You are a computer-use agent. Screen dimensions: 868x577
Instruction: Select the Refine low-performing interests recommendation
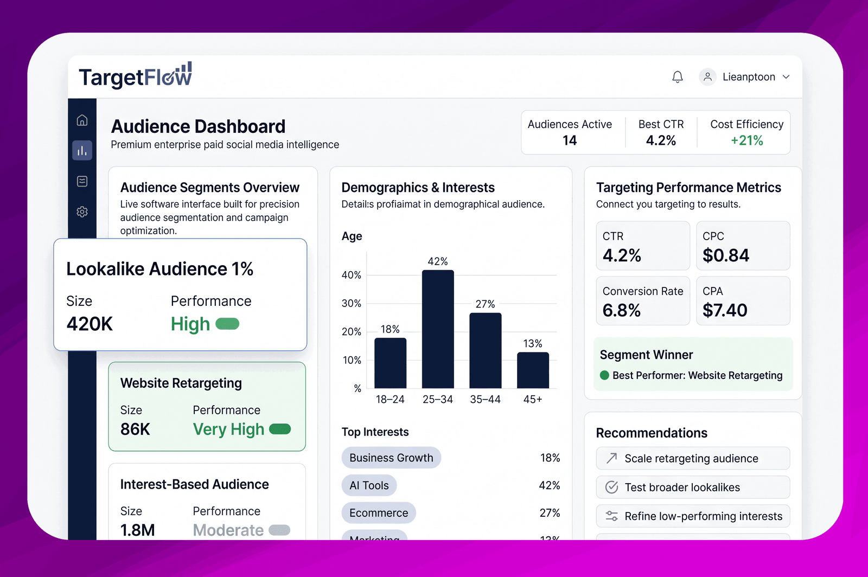pyautogui.click(x=693, y=516)
